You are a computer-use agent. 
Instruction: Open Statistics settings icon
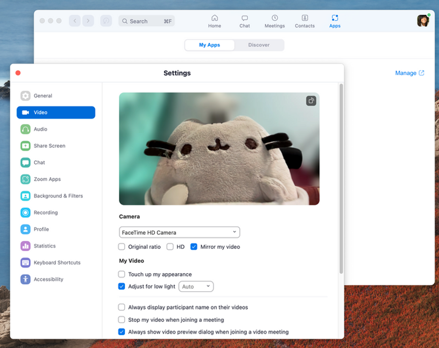(25, 246)
